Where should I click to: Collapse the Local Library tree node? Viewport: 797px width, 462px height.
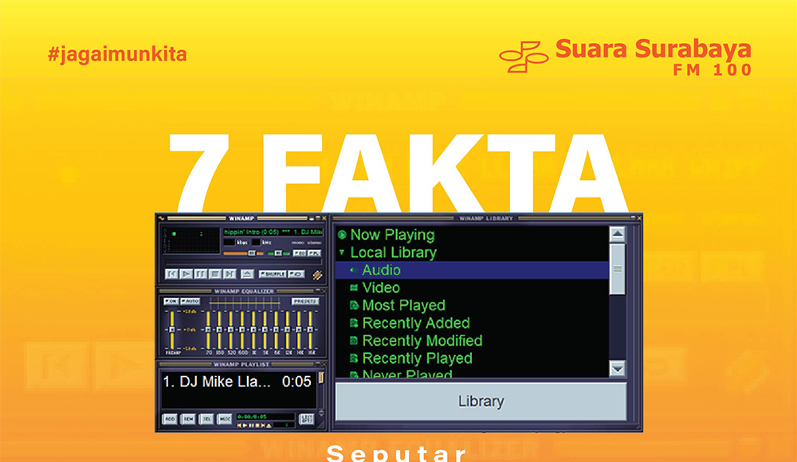pos(342,253)
